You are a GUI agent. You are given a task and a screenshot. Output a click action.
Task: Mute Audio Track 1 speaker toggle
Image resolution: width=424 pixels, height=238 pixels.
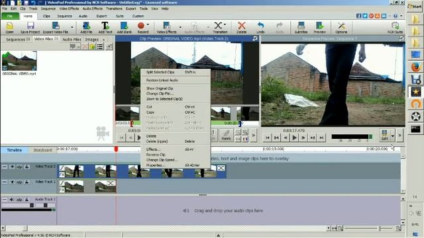click(12, 200)
